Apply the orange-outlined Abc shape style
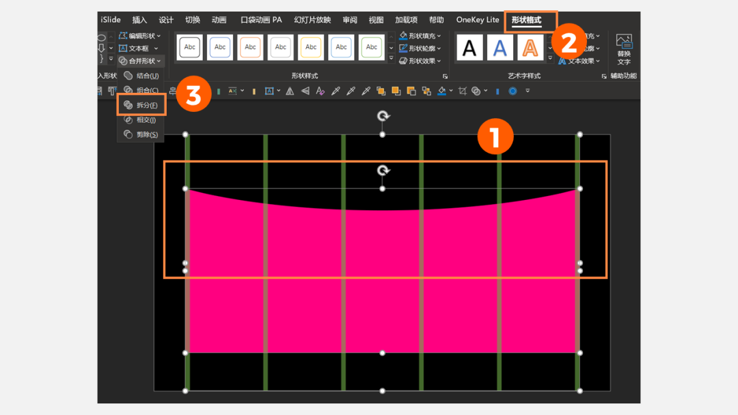The height and width of the screenshot is (415, 738). [251, 47]
